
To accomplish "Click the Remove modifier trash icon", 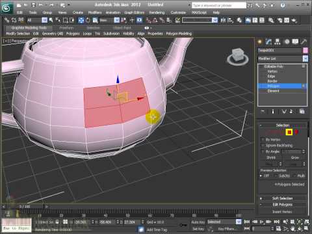I will point(291,111).
